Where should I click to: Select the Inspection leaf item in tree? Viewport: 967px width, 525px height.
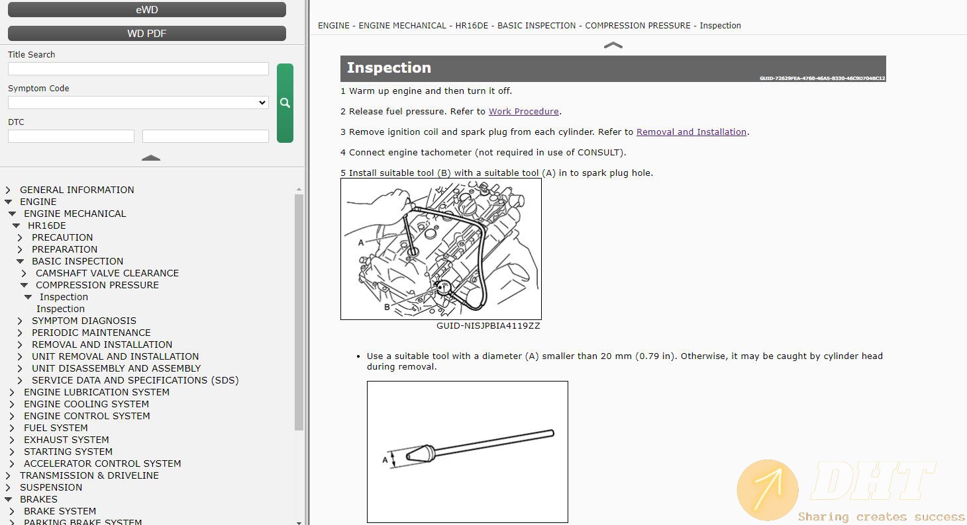pos(60,309)
